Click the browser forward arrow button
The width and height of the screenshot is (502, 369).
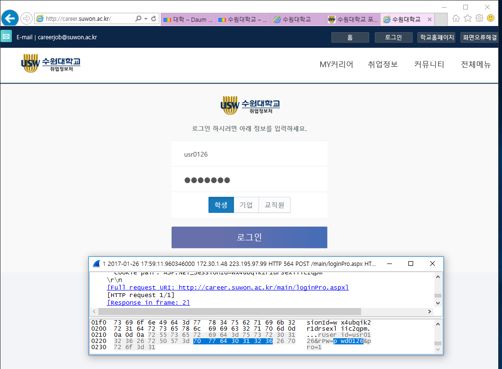point(26,18)
